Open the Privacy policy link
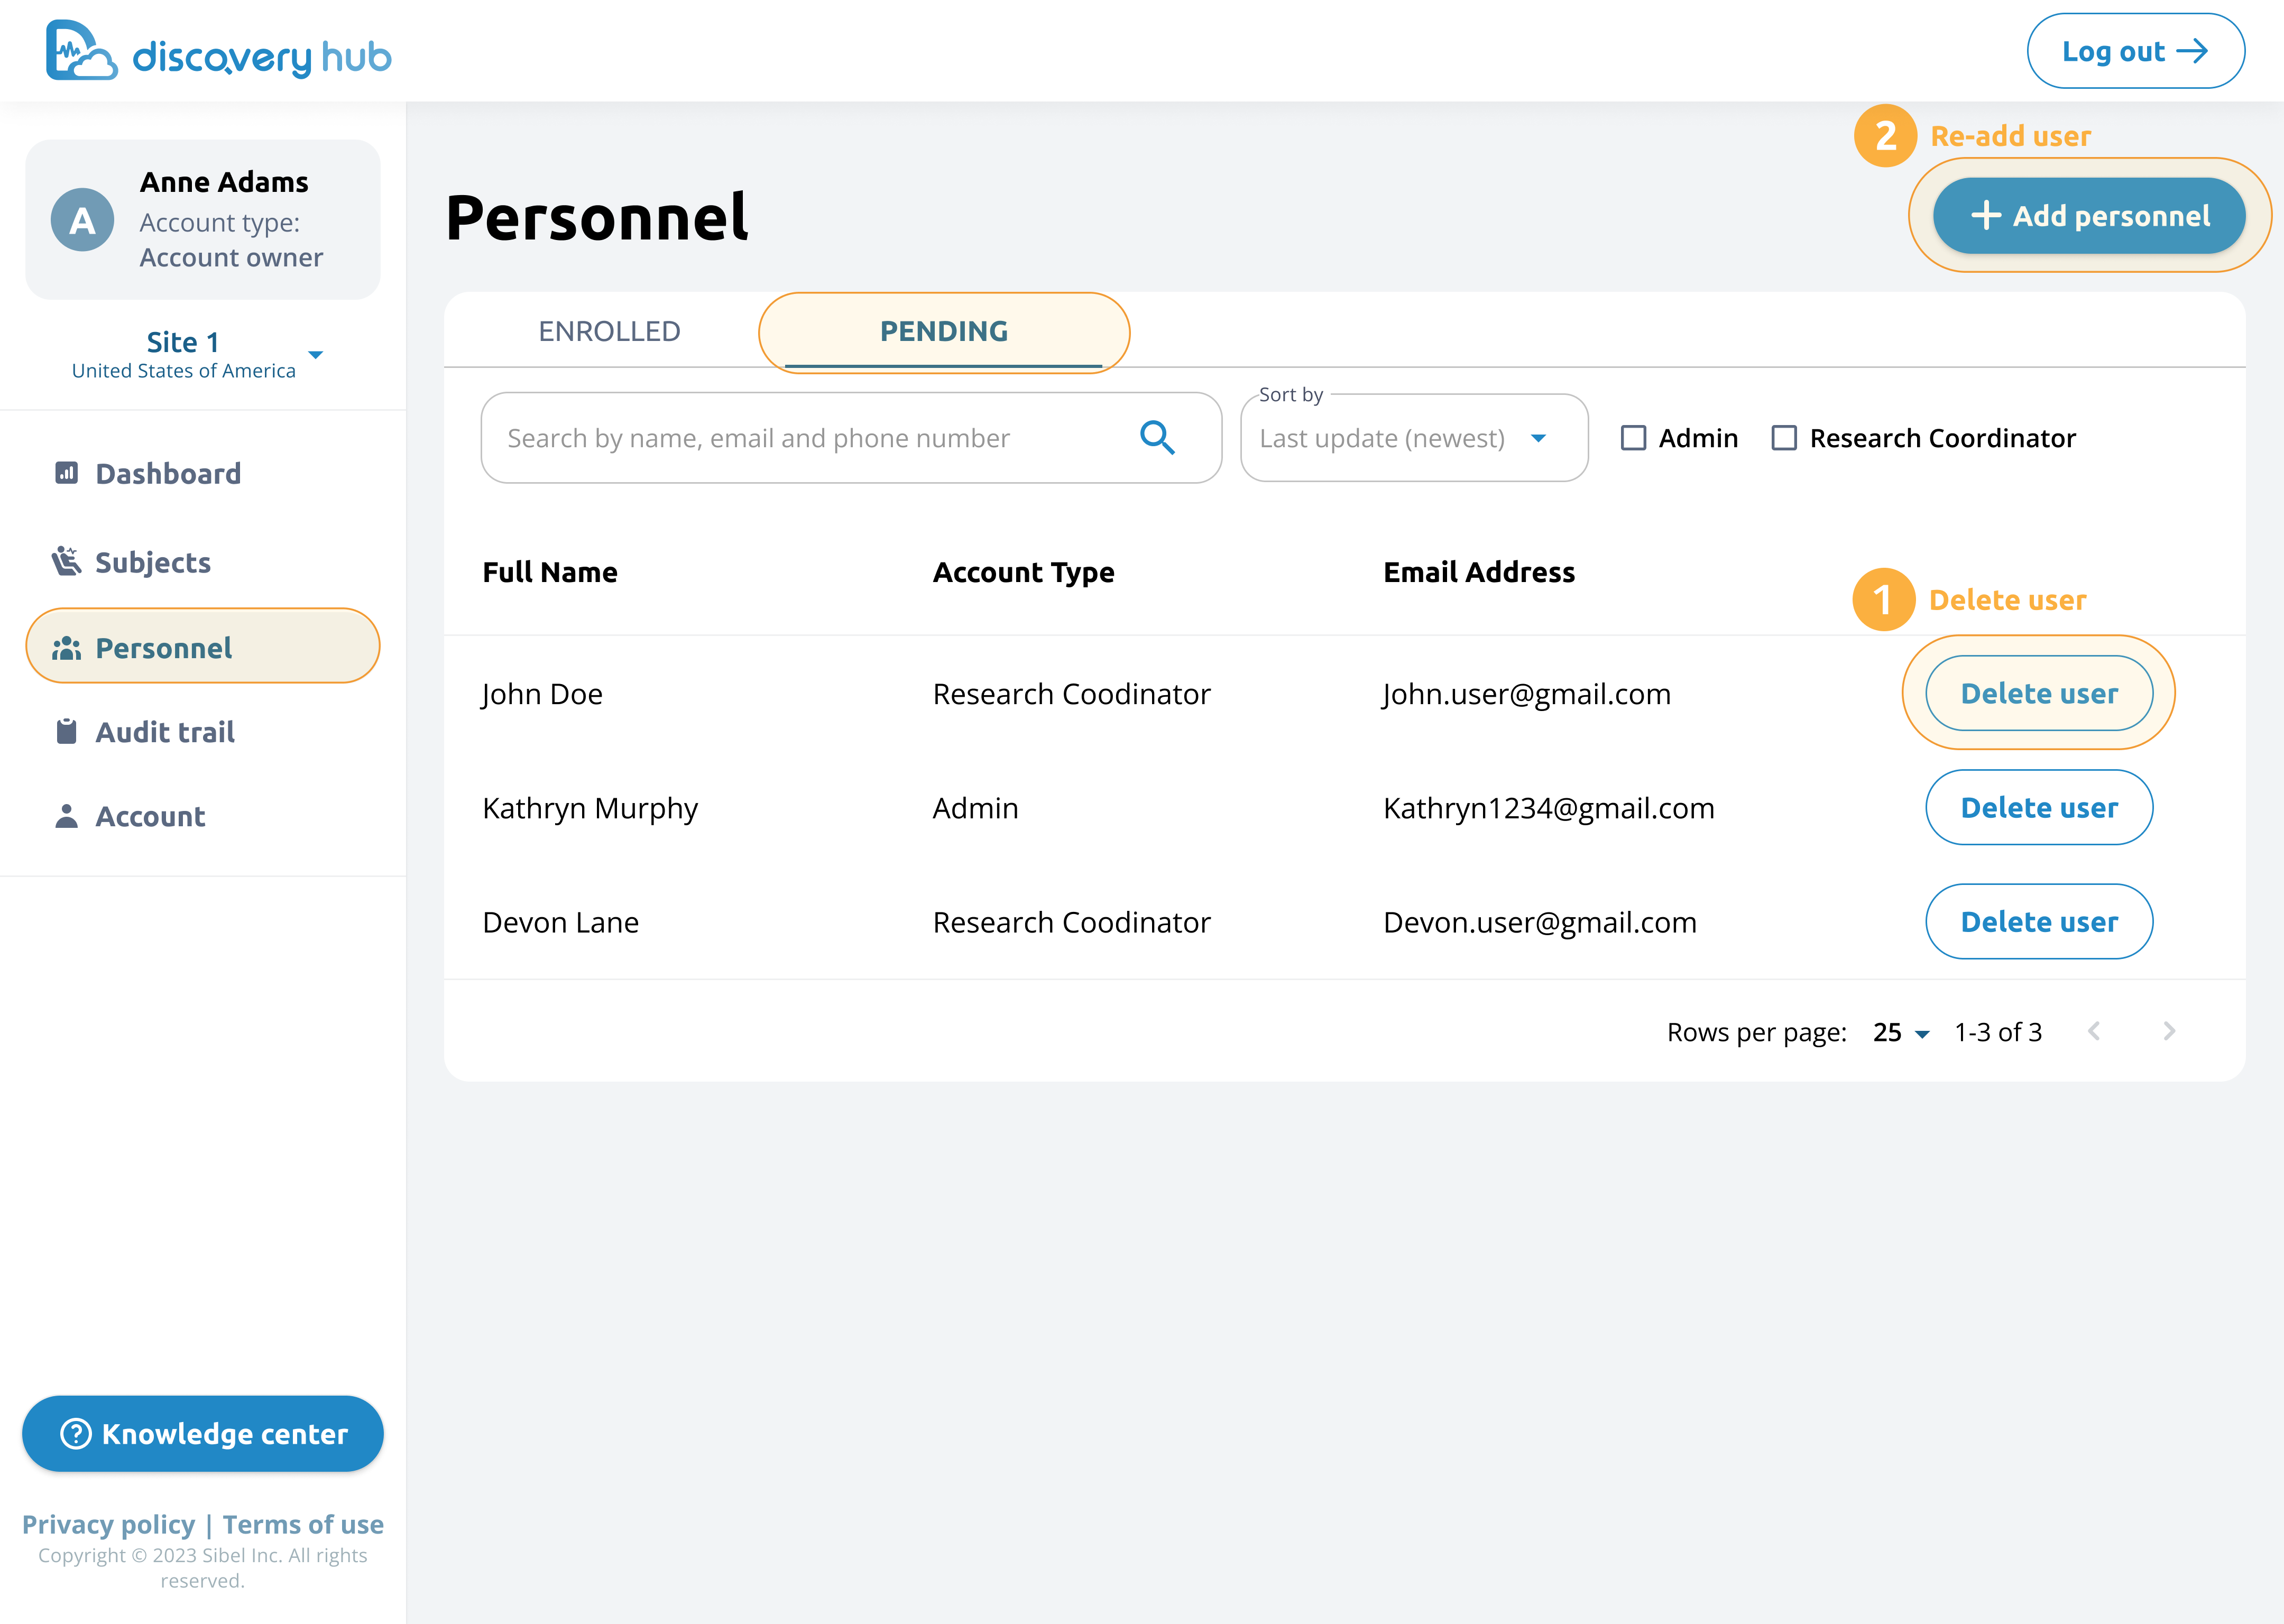Viewport: 2284px width, 1624px height. (108, 1524)
